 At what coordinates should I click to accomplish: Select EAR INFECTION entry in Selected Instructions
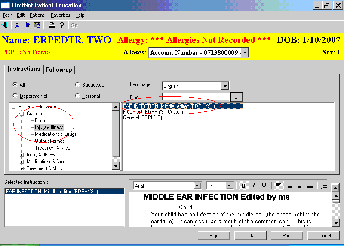(x=64, y=191)
